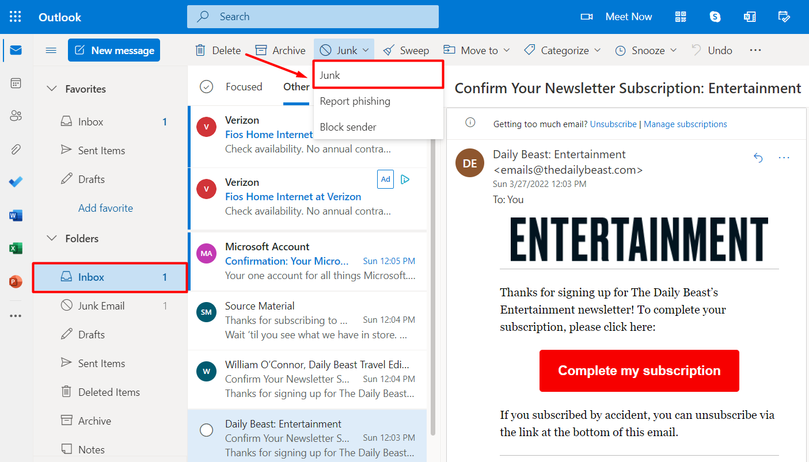Screen dimensions: 809x462
Task: Click the info icon beside Getting too much email
Action: tap(470, 123)
